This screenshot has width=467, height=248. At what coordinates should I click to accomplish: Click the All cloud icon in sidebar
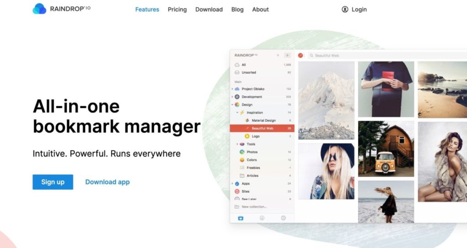(x=237, y=65)
